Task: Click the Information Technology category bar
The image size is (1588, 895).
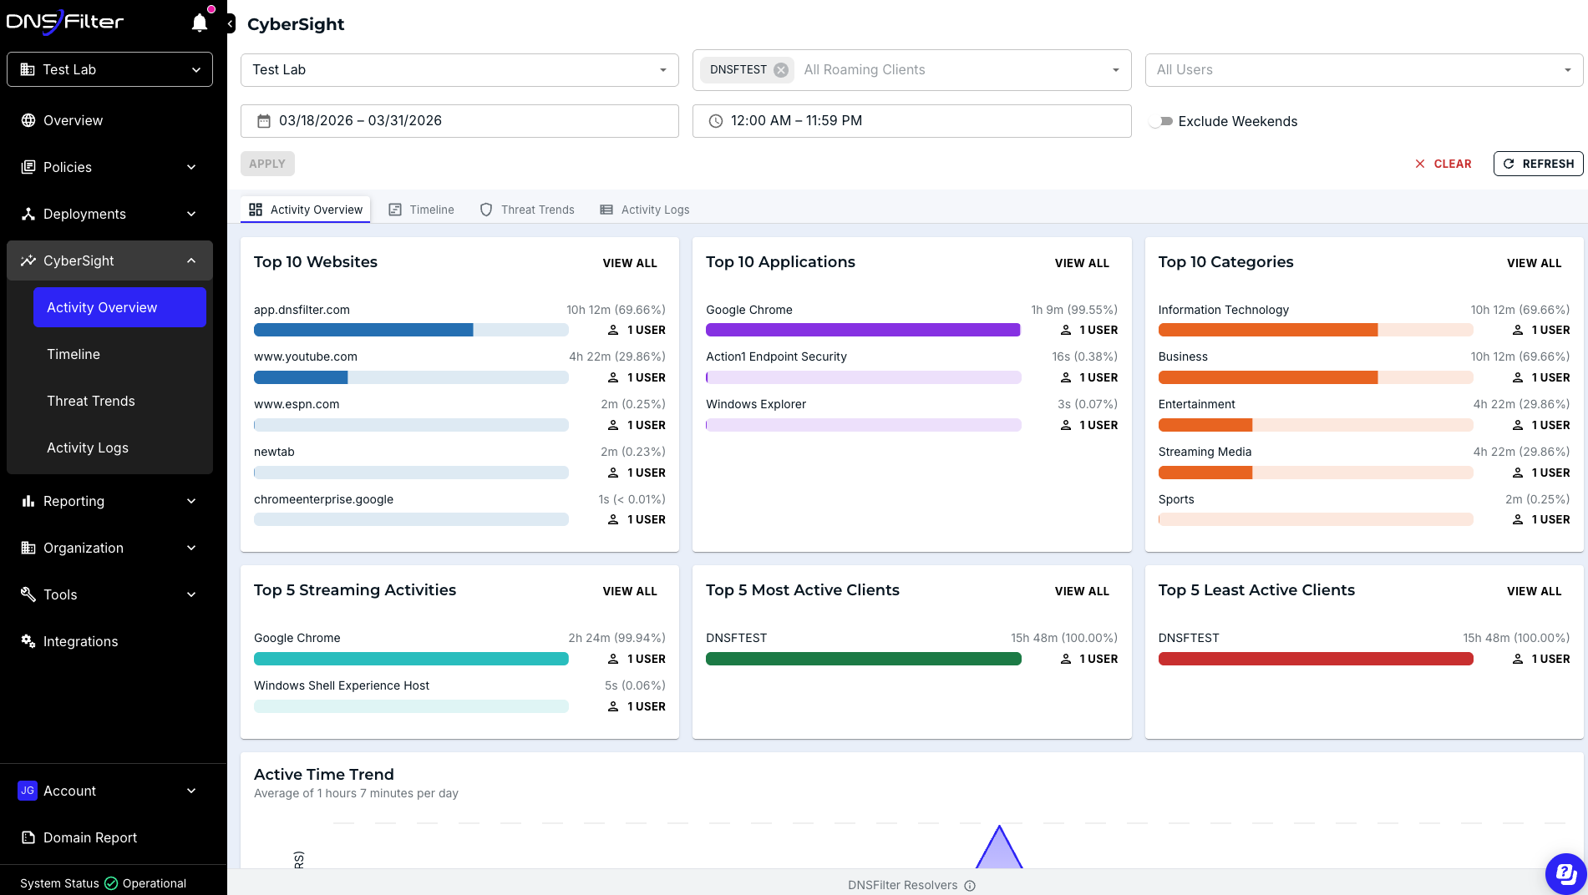Action: pyautogui.click(x=1316, y=330)
